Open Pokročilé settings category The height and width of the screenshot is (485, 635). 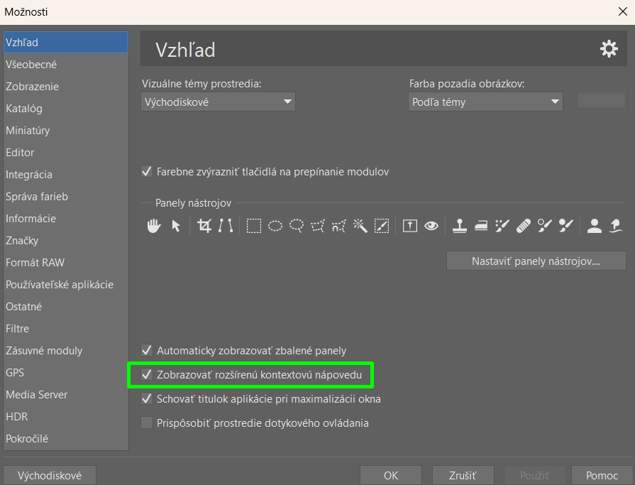tap(65, 438)
